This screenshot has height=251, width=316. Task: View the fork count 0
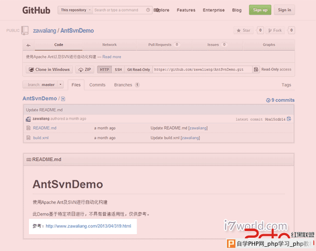point(291,30)
